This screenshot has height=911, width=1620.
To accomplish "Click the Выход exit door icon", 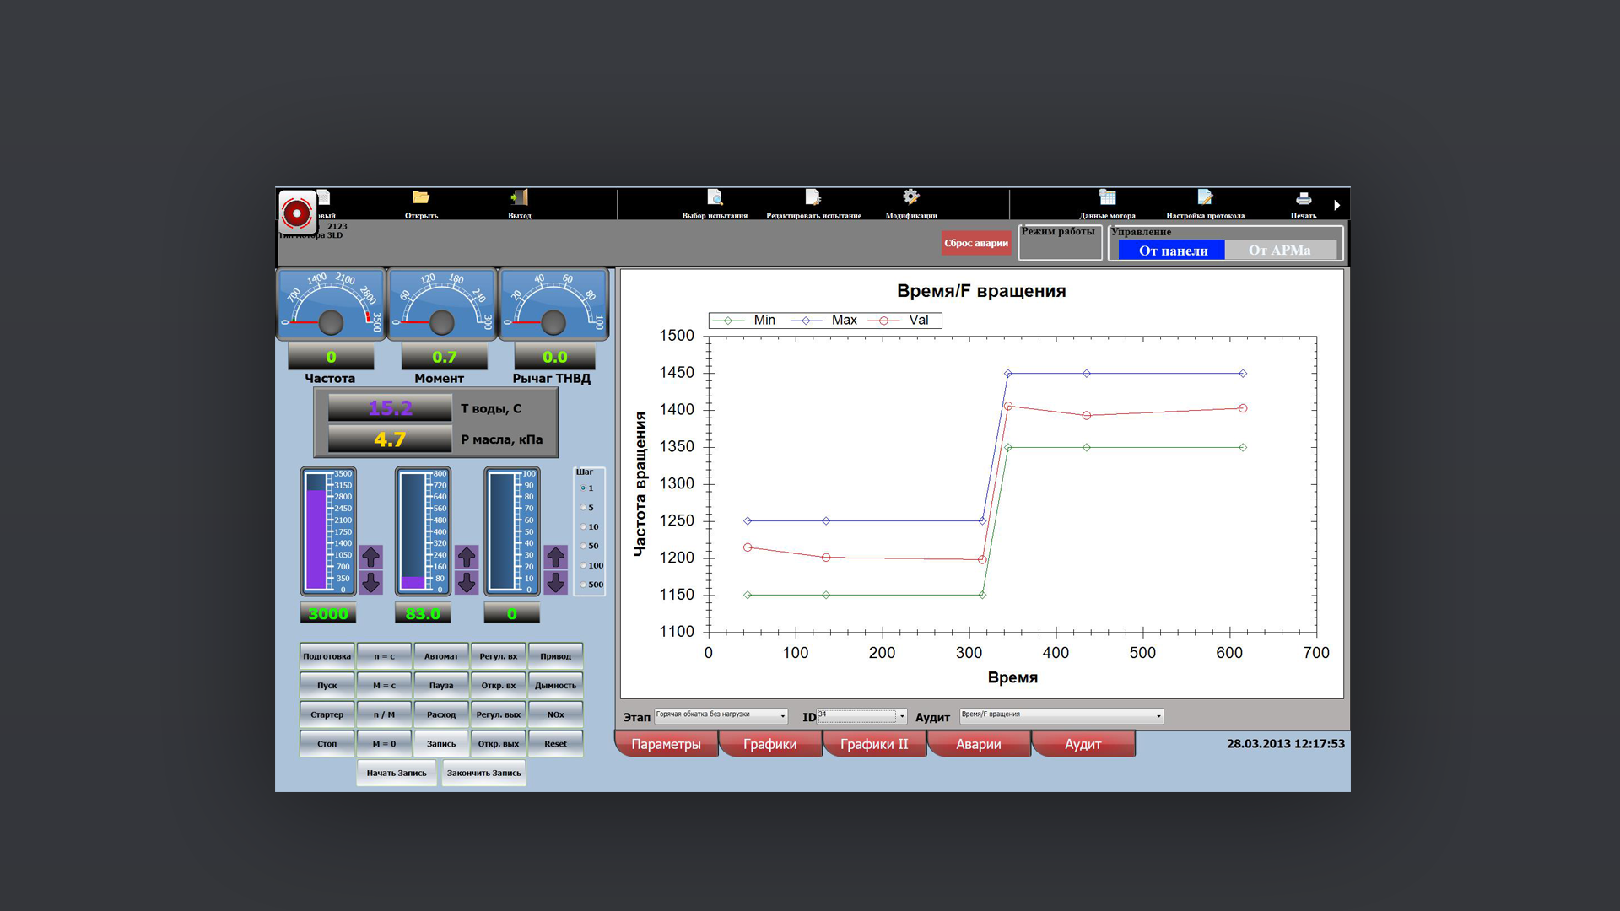I will (519, 198).
